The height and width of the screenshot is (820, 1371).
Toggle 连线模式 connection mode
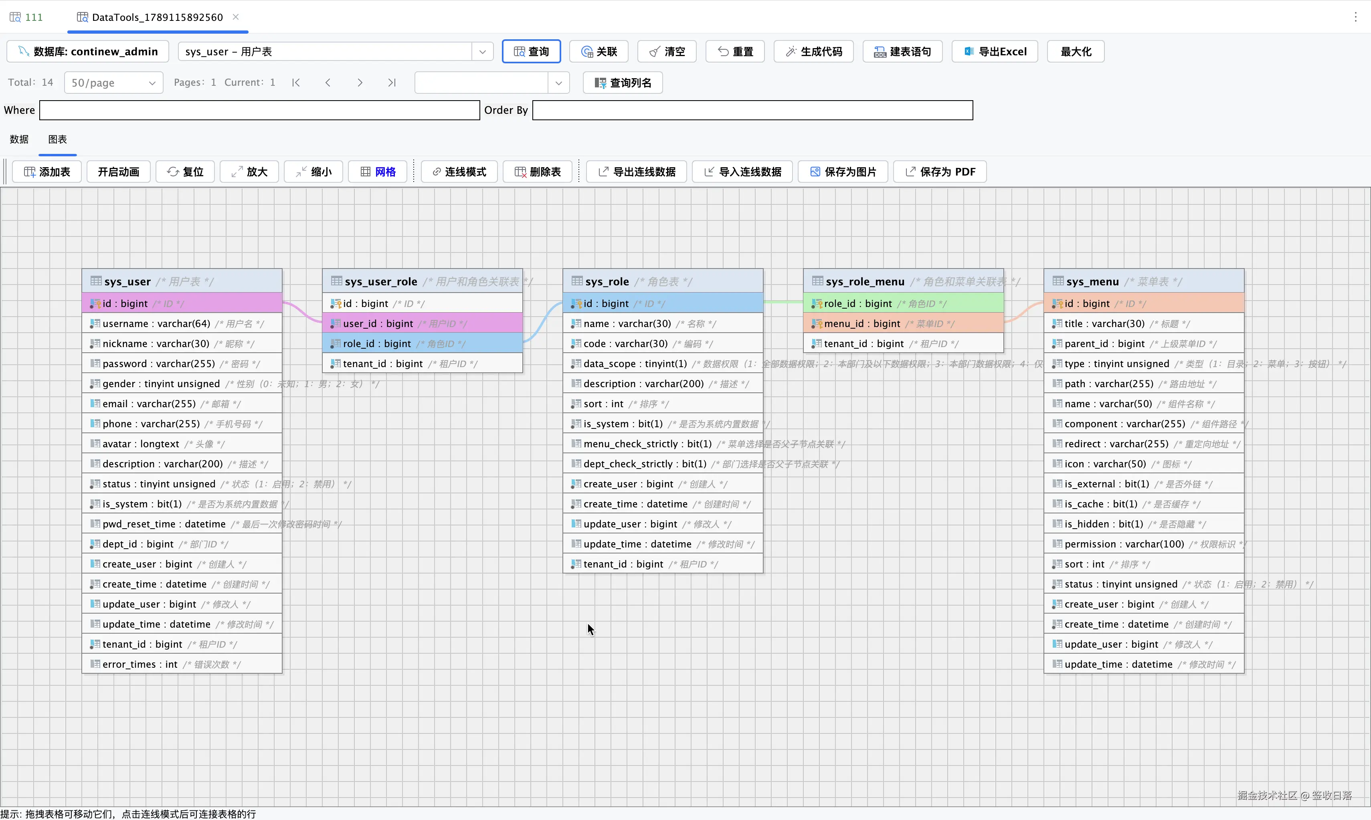coord(459,172)
